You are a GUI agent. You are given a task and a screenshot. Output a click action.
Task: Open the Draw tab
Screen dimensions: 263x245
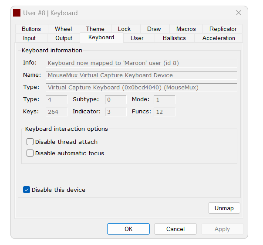click(154, 29)
